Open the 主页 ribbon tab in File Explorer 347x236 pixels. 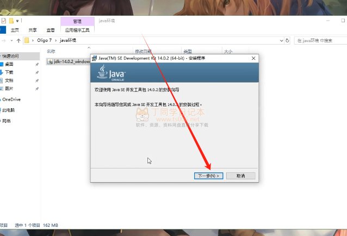tap(15, 30)
